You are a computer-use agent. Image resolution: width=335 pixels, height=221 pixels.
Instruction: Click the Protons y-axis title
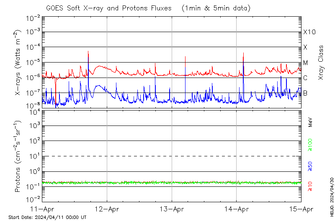[18, 156]
